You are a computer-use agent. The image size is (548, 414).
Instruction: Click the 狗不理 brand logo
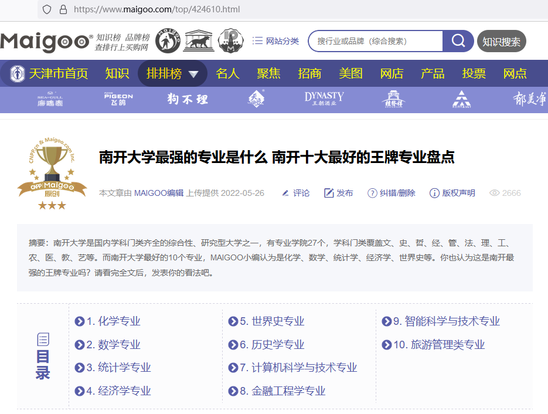pyautogui.click(x=187, y=99)
